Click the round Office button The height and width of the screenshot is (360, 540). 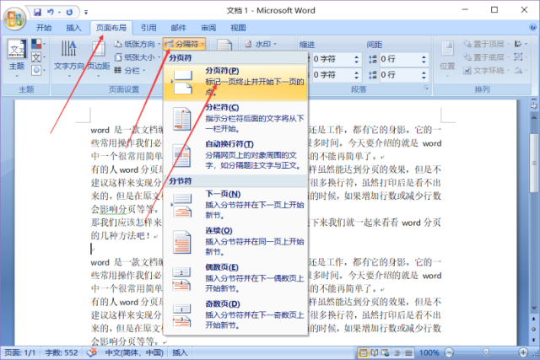14,19
